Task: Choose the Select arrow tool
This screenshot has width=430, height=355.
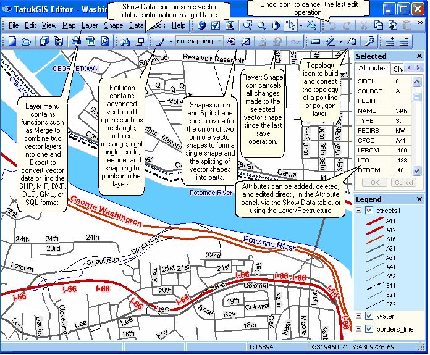Action: (x=290, y=25)
